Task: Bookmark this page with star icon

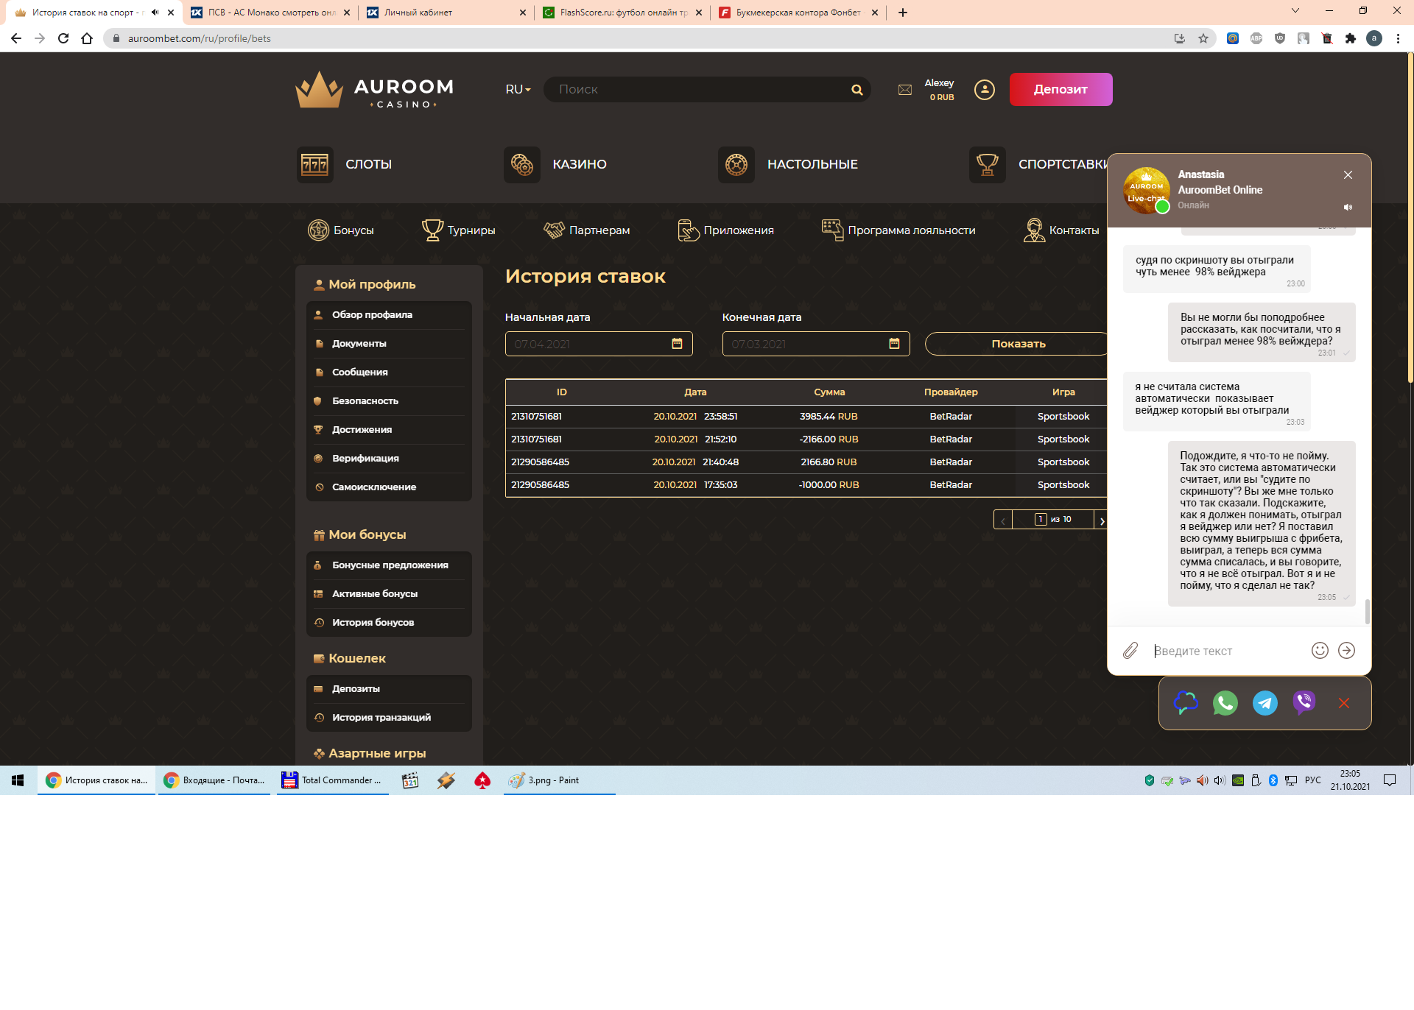Action: (1203, 38)
